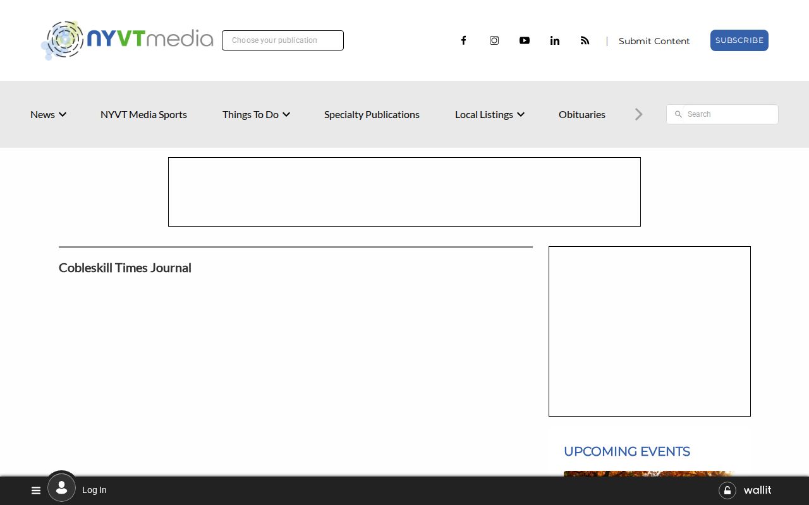This screenshot has width=809, height=505.
Task: Expand the Local Listings chevron
Action: (x=521, y=114)
